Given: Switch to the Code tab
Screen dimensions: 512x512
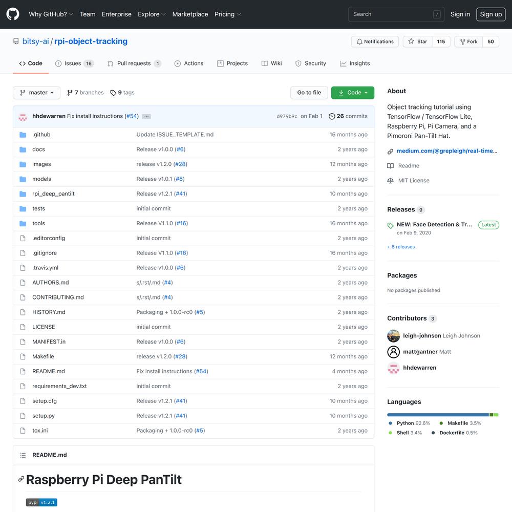Looking at the screenshot, I should (31, 63).
